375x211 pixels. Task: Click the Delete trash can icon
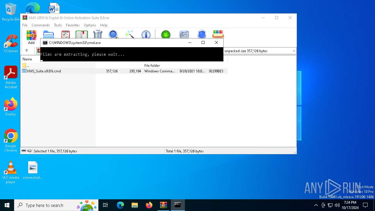pos(98,34)
